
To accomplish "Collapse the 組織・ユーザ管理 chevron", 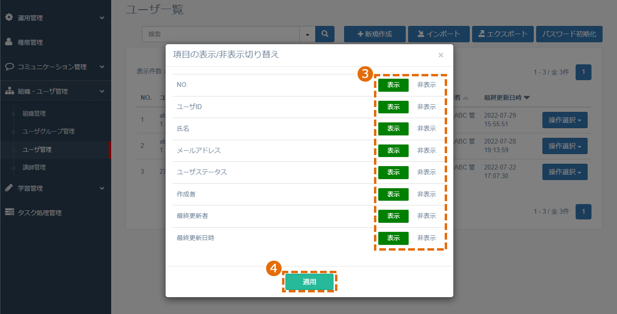I will (x=102, y=91).
